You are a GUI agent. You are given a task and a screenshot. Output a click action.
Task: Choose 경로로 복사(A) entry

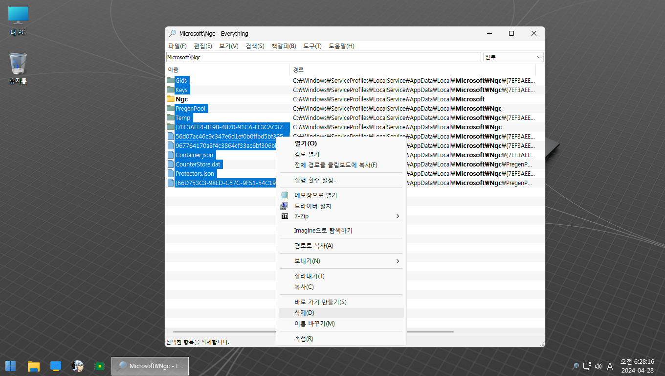tap(341, 246)
